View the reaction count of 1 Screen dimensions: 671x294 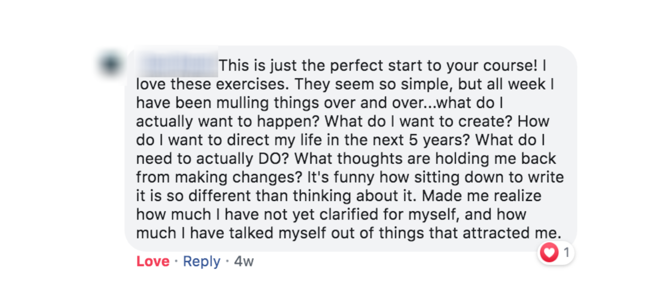(x=566, y=253)
